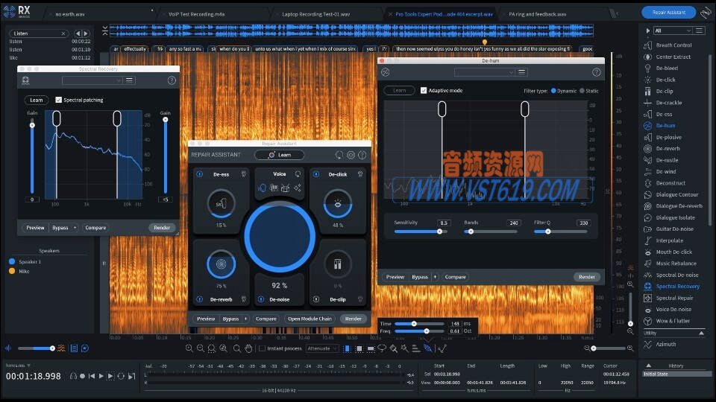This screenshot has width=716, height=402.
Task: Select the lasso selection tool
Action: pos(382,348)
